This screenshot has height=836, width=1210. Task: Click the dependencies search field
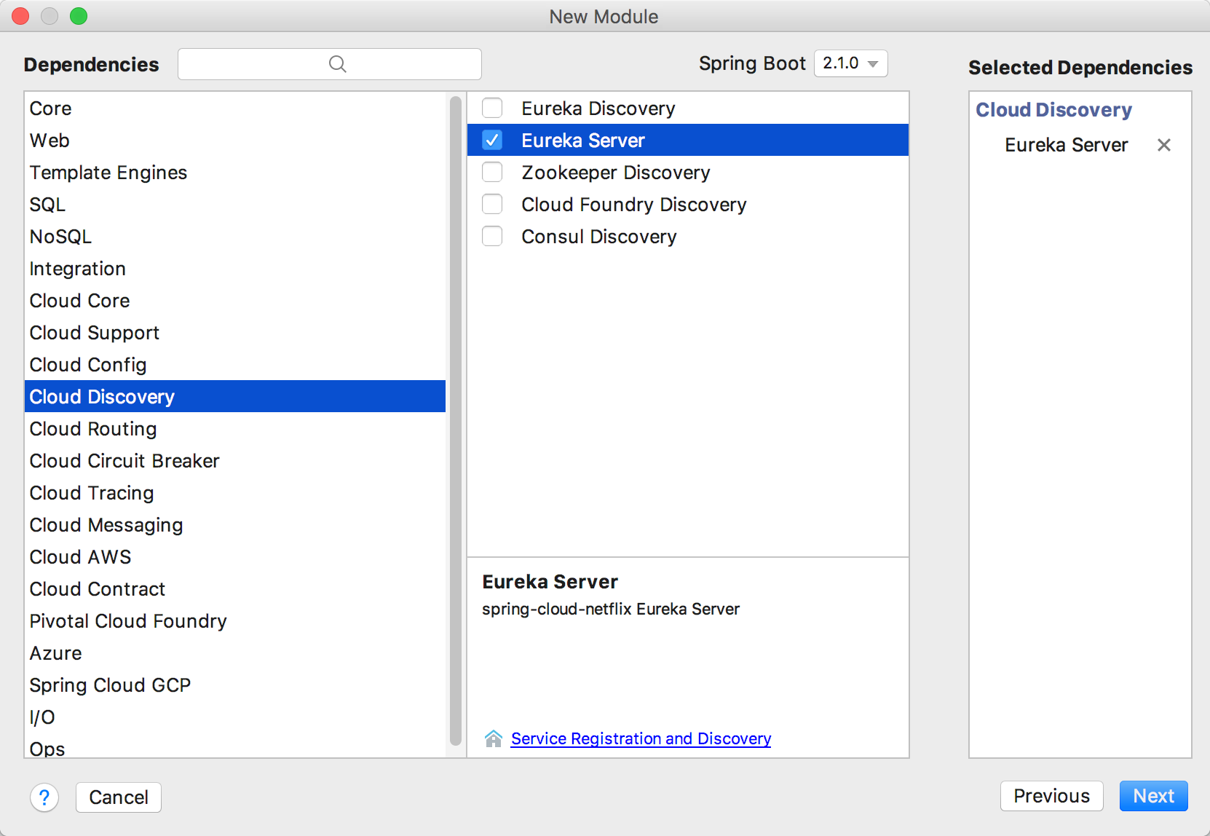(330, 64)
